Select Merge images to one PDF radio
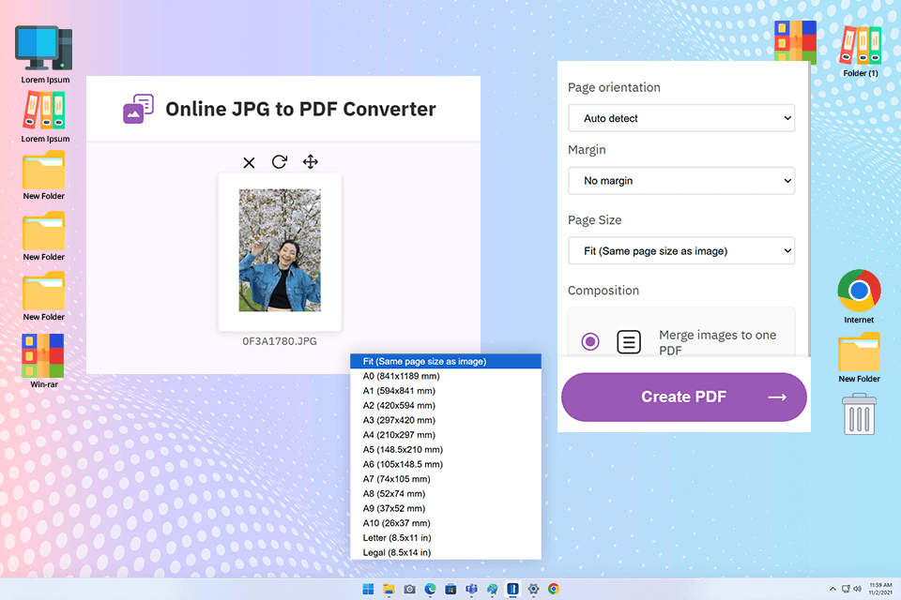The width and height of the screenshot is (901, 600). (x=590, y=341)
